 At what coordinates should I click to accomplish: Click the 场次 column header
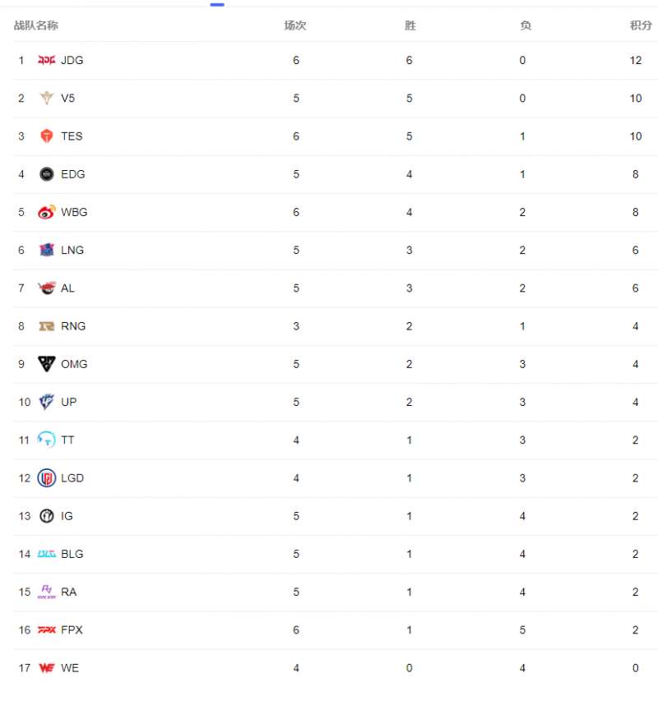tap(295, 25)
